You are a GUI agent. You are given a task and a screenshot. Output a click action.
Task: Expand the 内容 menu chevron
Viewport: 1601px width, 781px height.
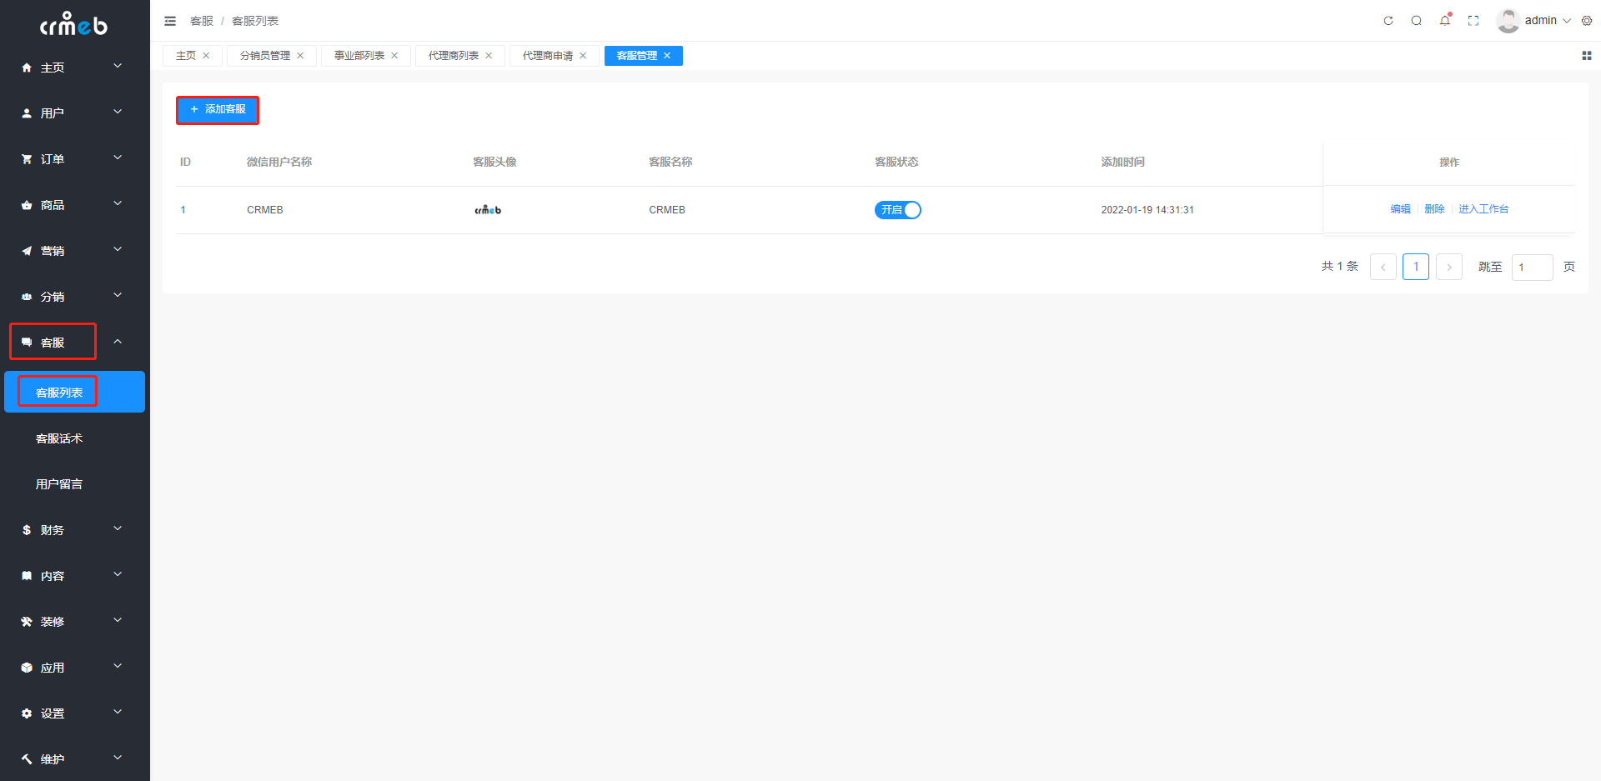coord(118,574)
